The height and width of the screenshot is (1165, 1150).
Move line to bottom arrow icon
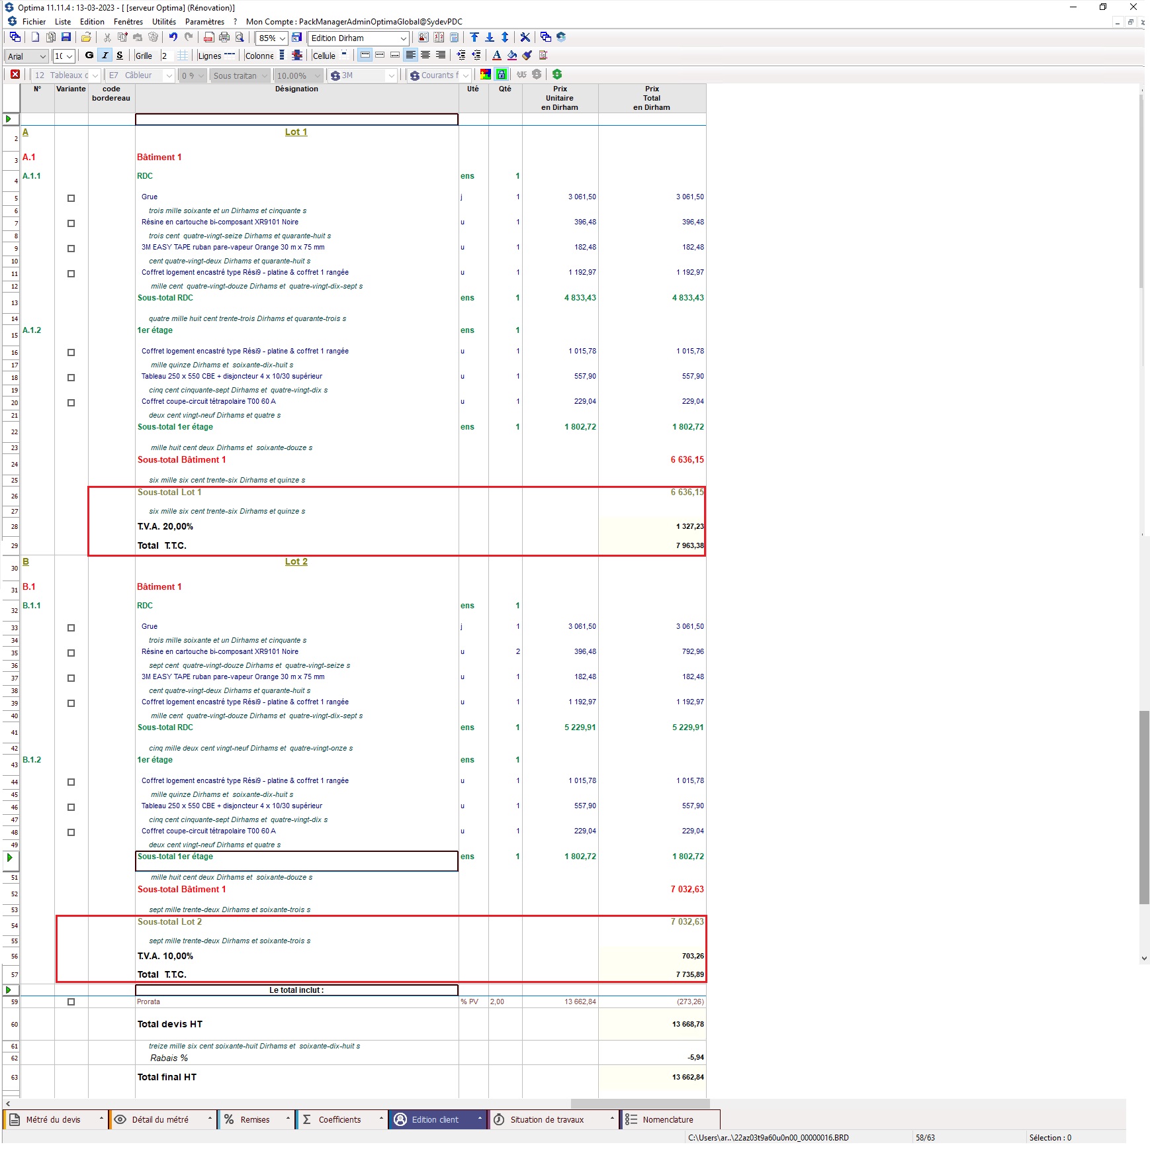tap(490, 38)
